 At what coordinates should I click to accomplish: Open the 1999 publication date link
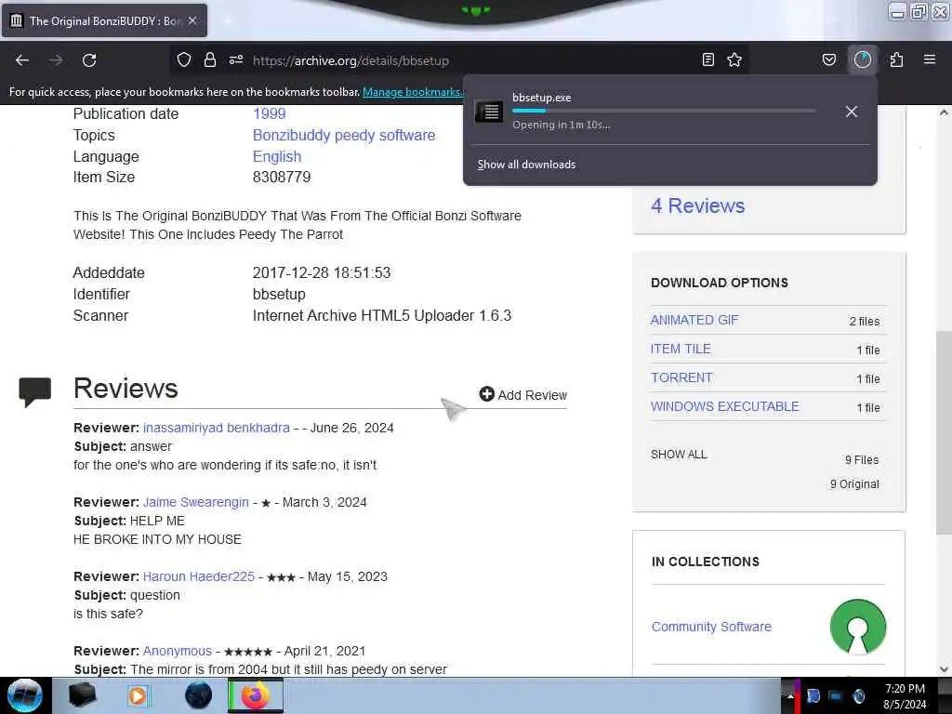point(269,113)
